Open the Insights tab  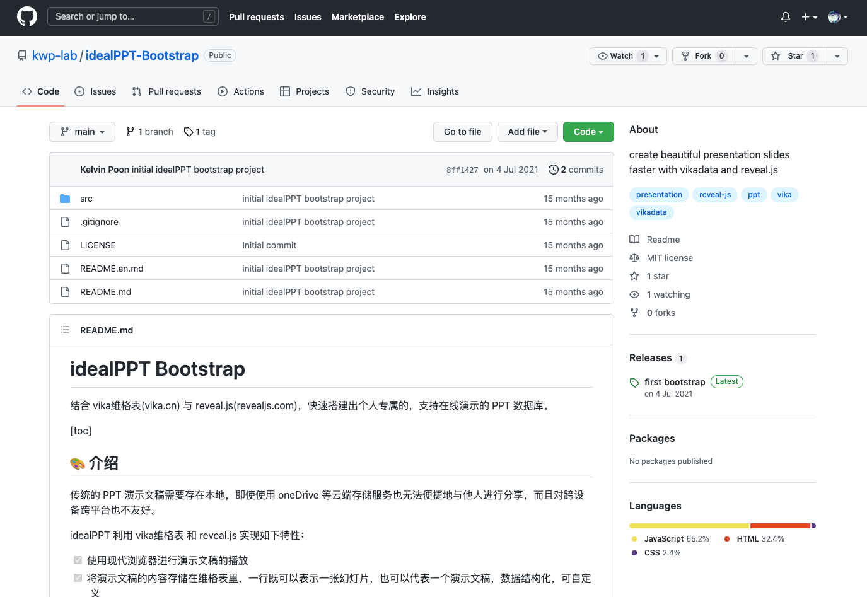435,91
